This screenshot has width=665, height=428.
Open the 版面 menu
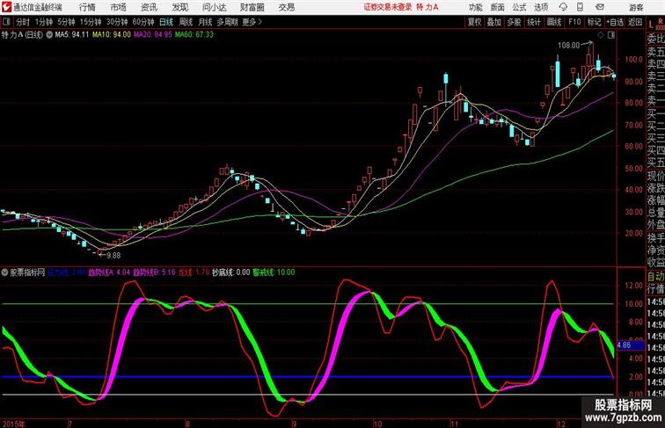pyautogui.click(x=498, y=7)
